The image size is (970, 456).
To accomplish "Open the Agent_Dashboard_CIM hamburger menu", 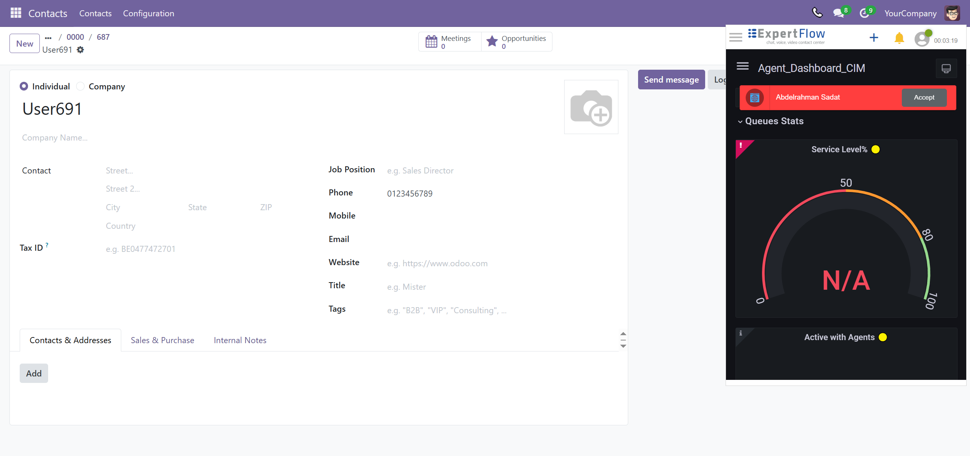I will tap(743, 67).
